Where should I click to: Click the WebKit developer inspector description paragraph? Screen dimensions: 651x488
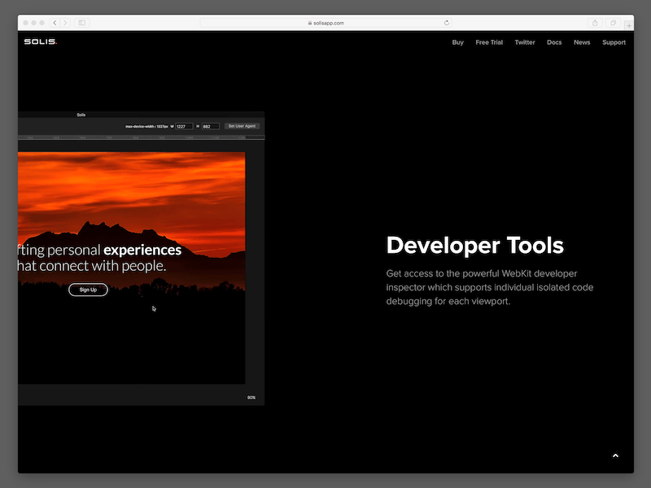click(x=490, y=287)
